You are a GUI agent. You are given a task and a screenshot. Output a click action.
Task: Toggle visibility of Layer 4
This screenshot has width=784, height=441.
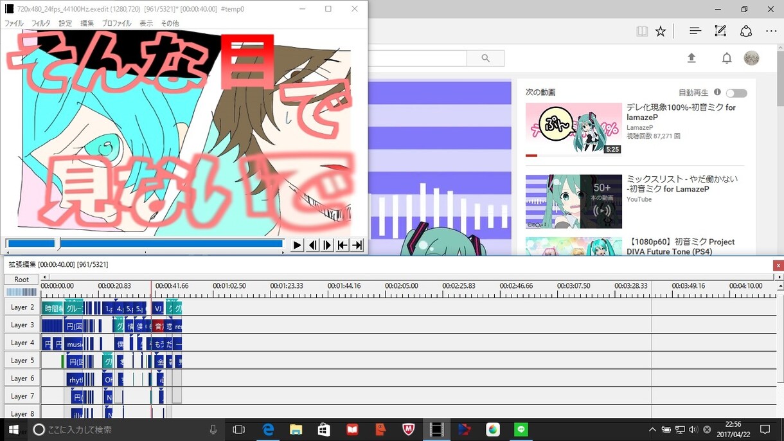click(x=22, y=343)
